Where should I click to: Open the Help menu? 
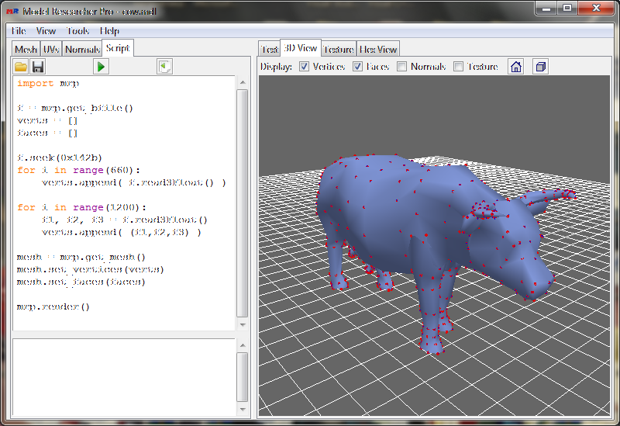tap(109, 31)
